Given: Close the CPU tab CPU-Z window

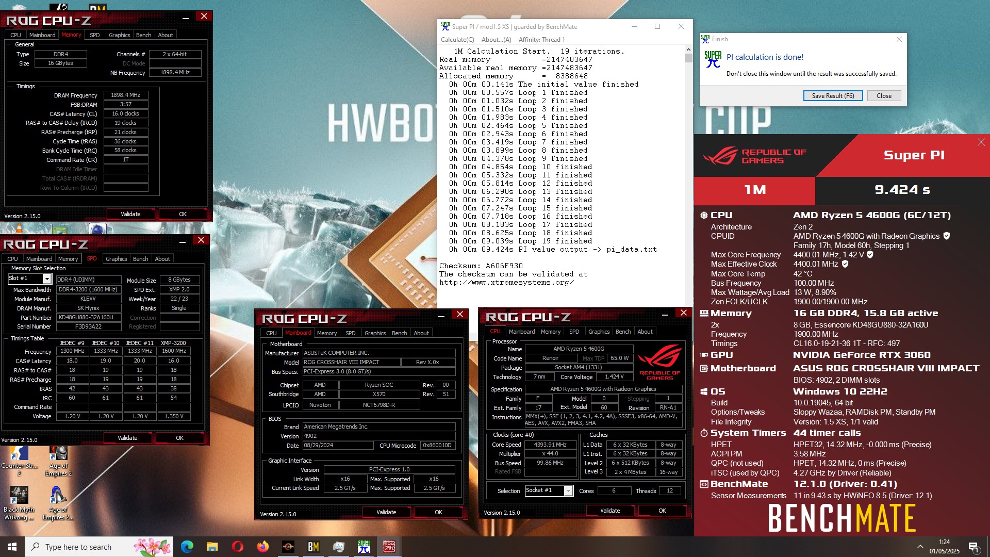Looking at the screenshot, I should pos(684,313).
